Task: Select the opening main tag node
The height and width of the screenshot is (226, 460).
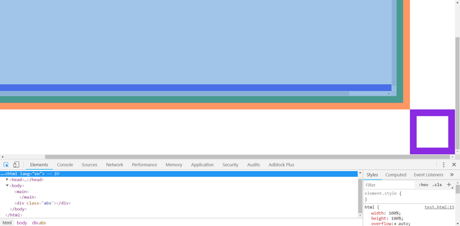Action: (x=21, y=192)
